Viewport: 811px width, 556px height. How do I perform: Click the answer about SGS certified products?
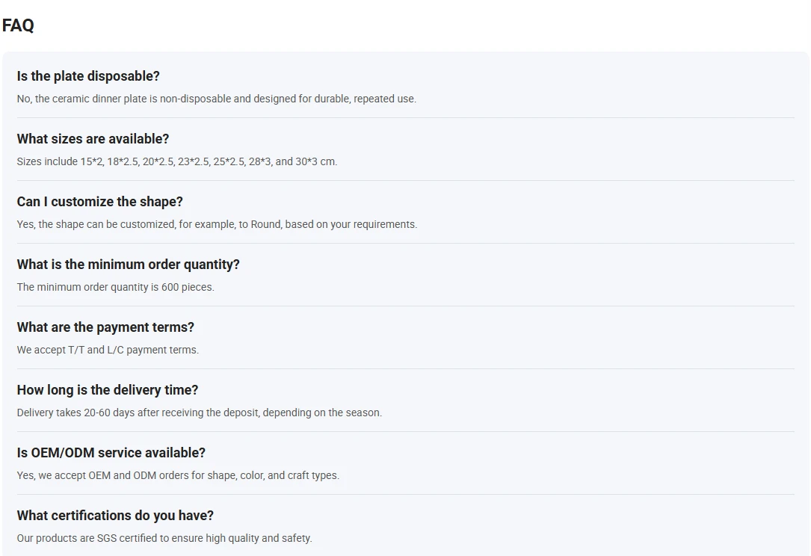coord(164,538)
